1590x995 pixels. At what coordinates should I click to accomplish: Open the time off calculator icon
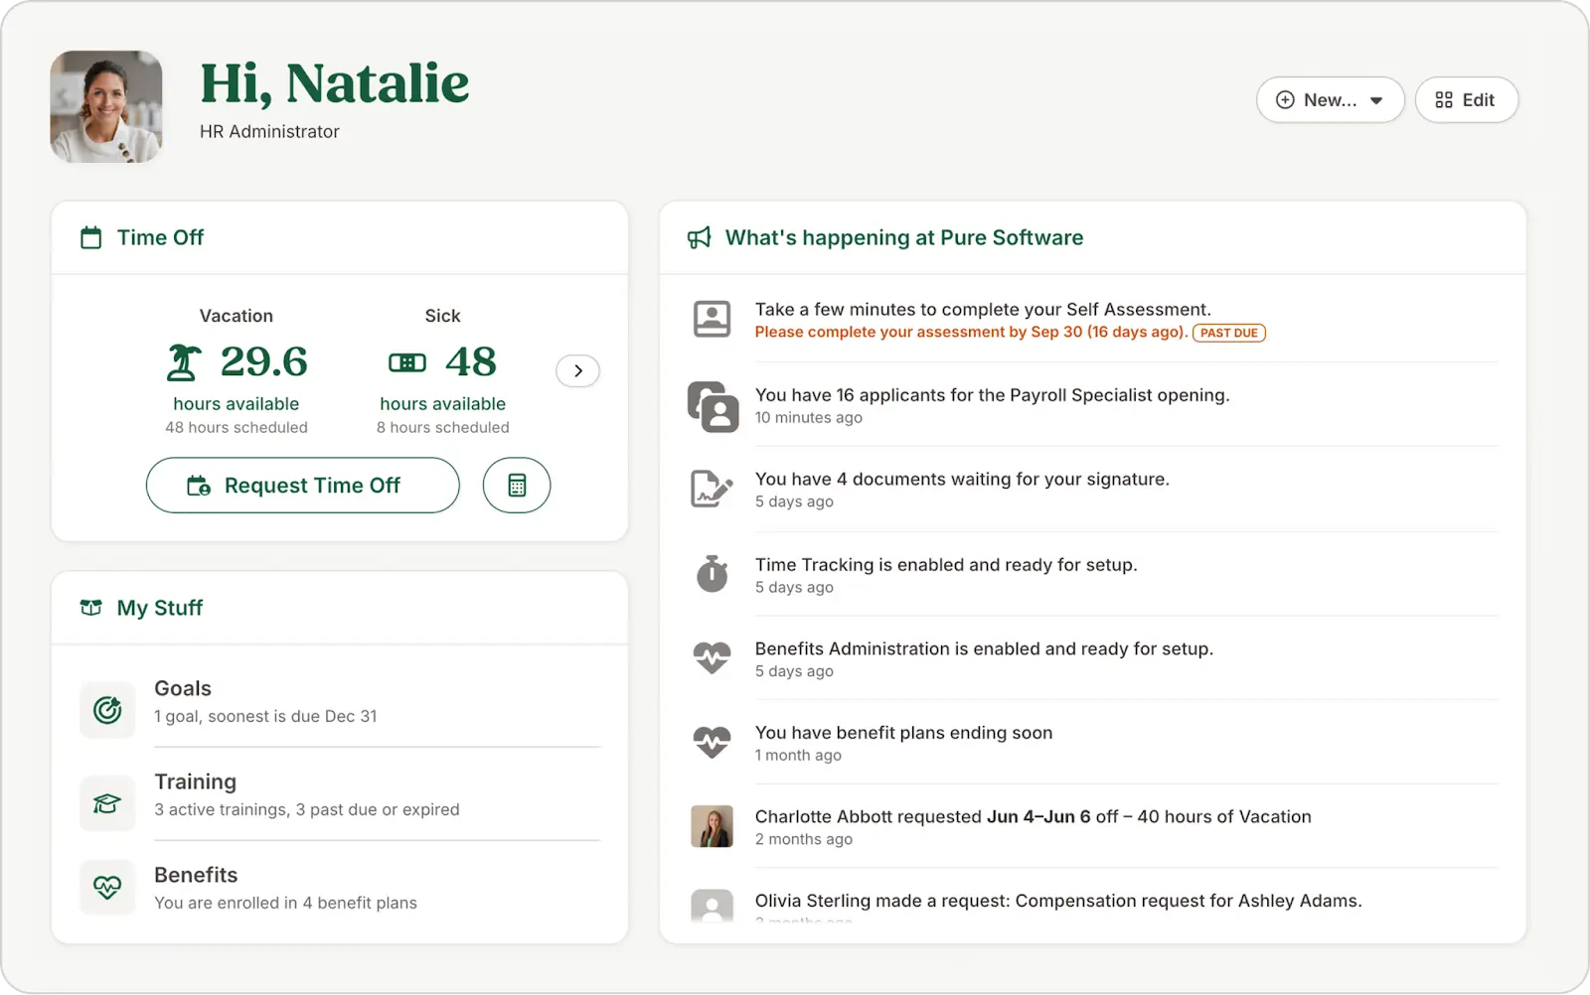[x=516, y=486]
